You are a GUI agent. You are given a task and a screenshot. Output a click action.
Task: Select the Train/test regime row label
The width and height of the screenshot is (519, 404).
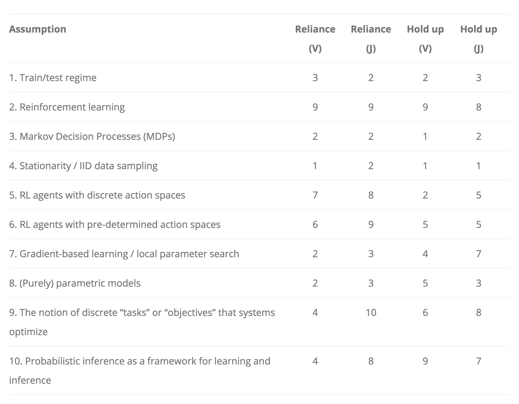pyautogui.click(x=53, y=78)
